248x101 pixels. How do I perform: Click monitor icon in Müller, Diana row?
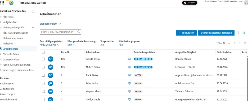tap(129, 67)
